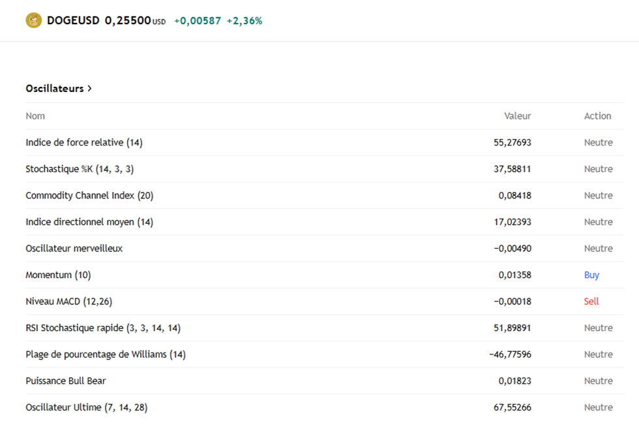Click the Buy action for Momentum

tap(591, 275)
